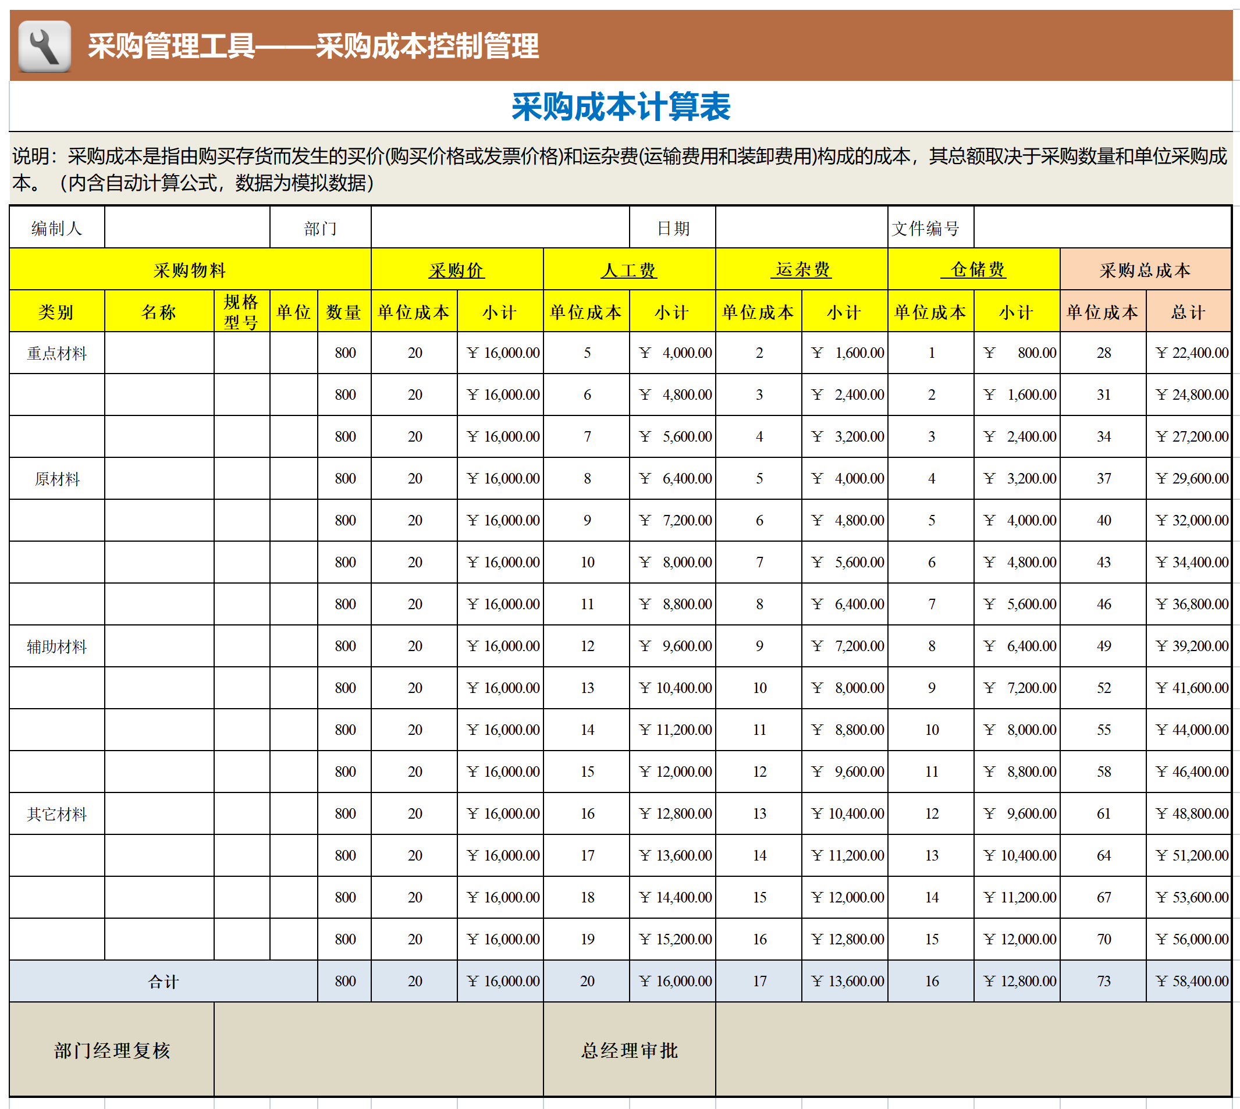
Task: Select the 类别 column header
Action: point(56,311)
